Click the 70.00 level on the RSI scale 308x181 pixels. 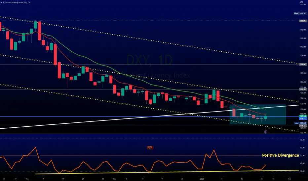coord(302,140)
